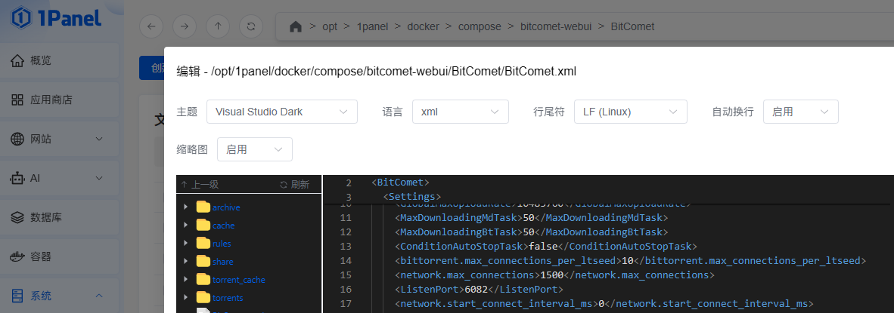Viewport: 894px width, 313px height.
Task: Toggle the 自动换行 word wrap selector
Action: pyautogui.click(x=800, y=112)
